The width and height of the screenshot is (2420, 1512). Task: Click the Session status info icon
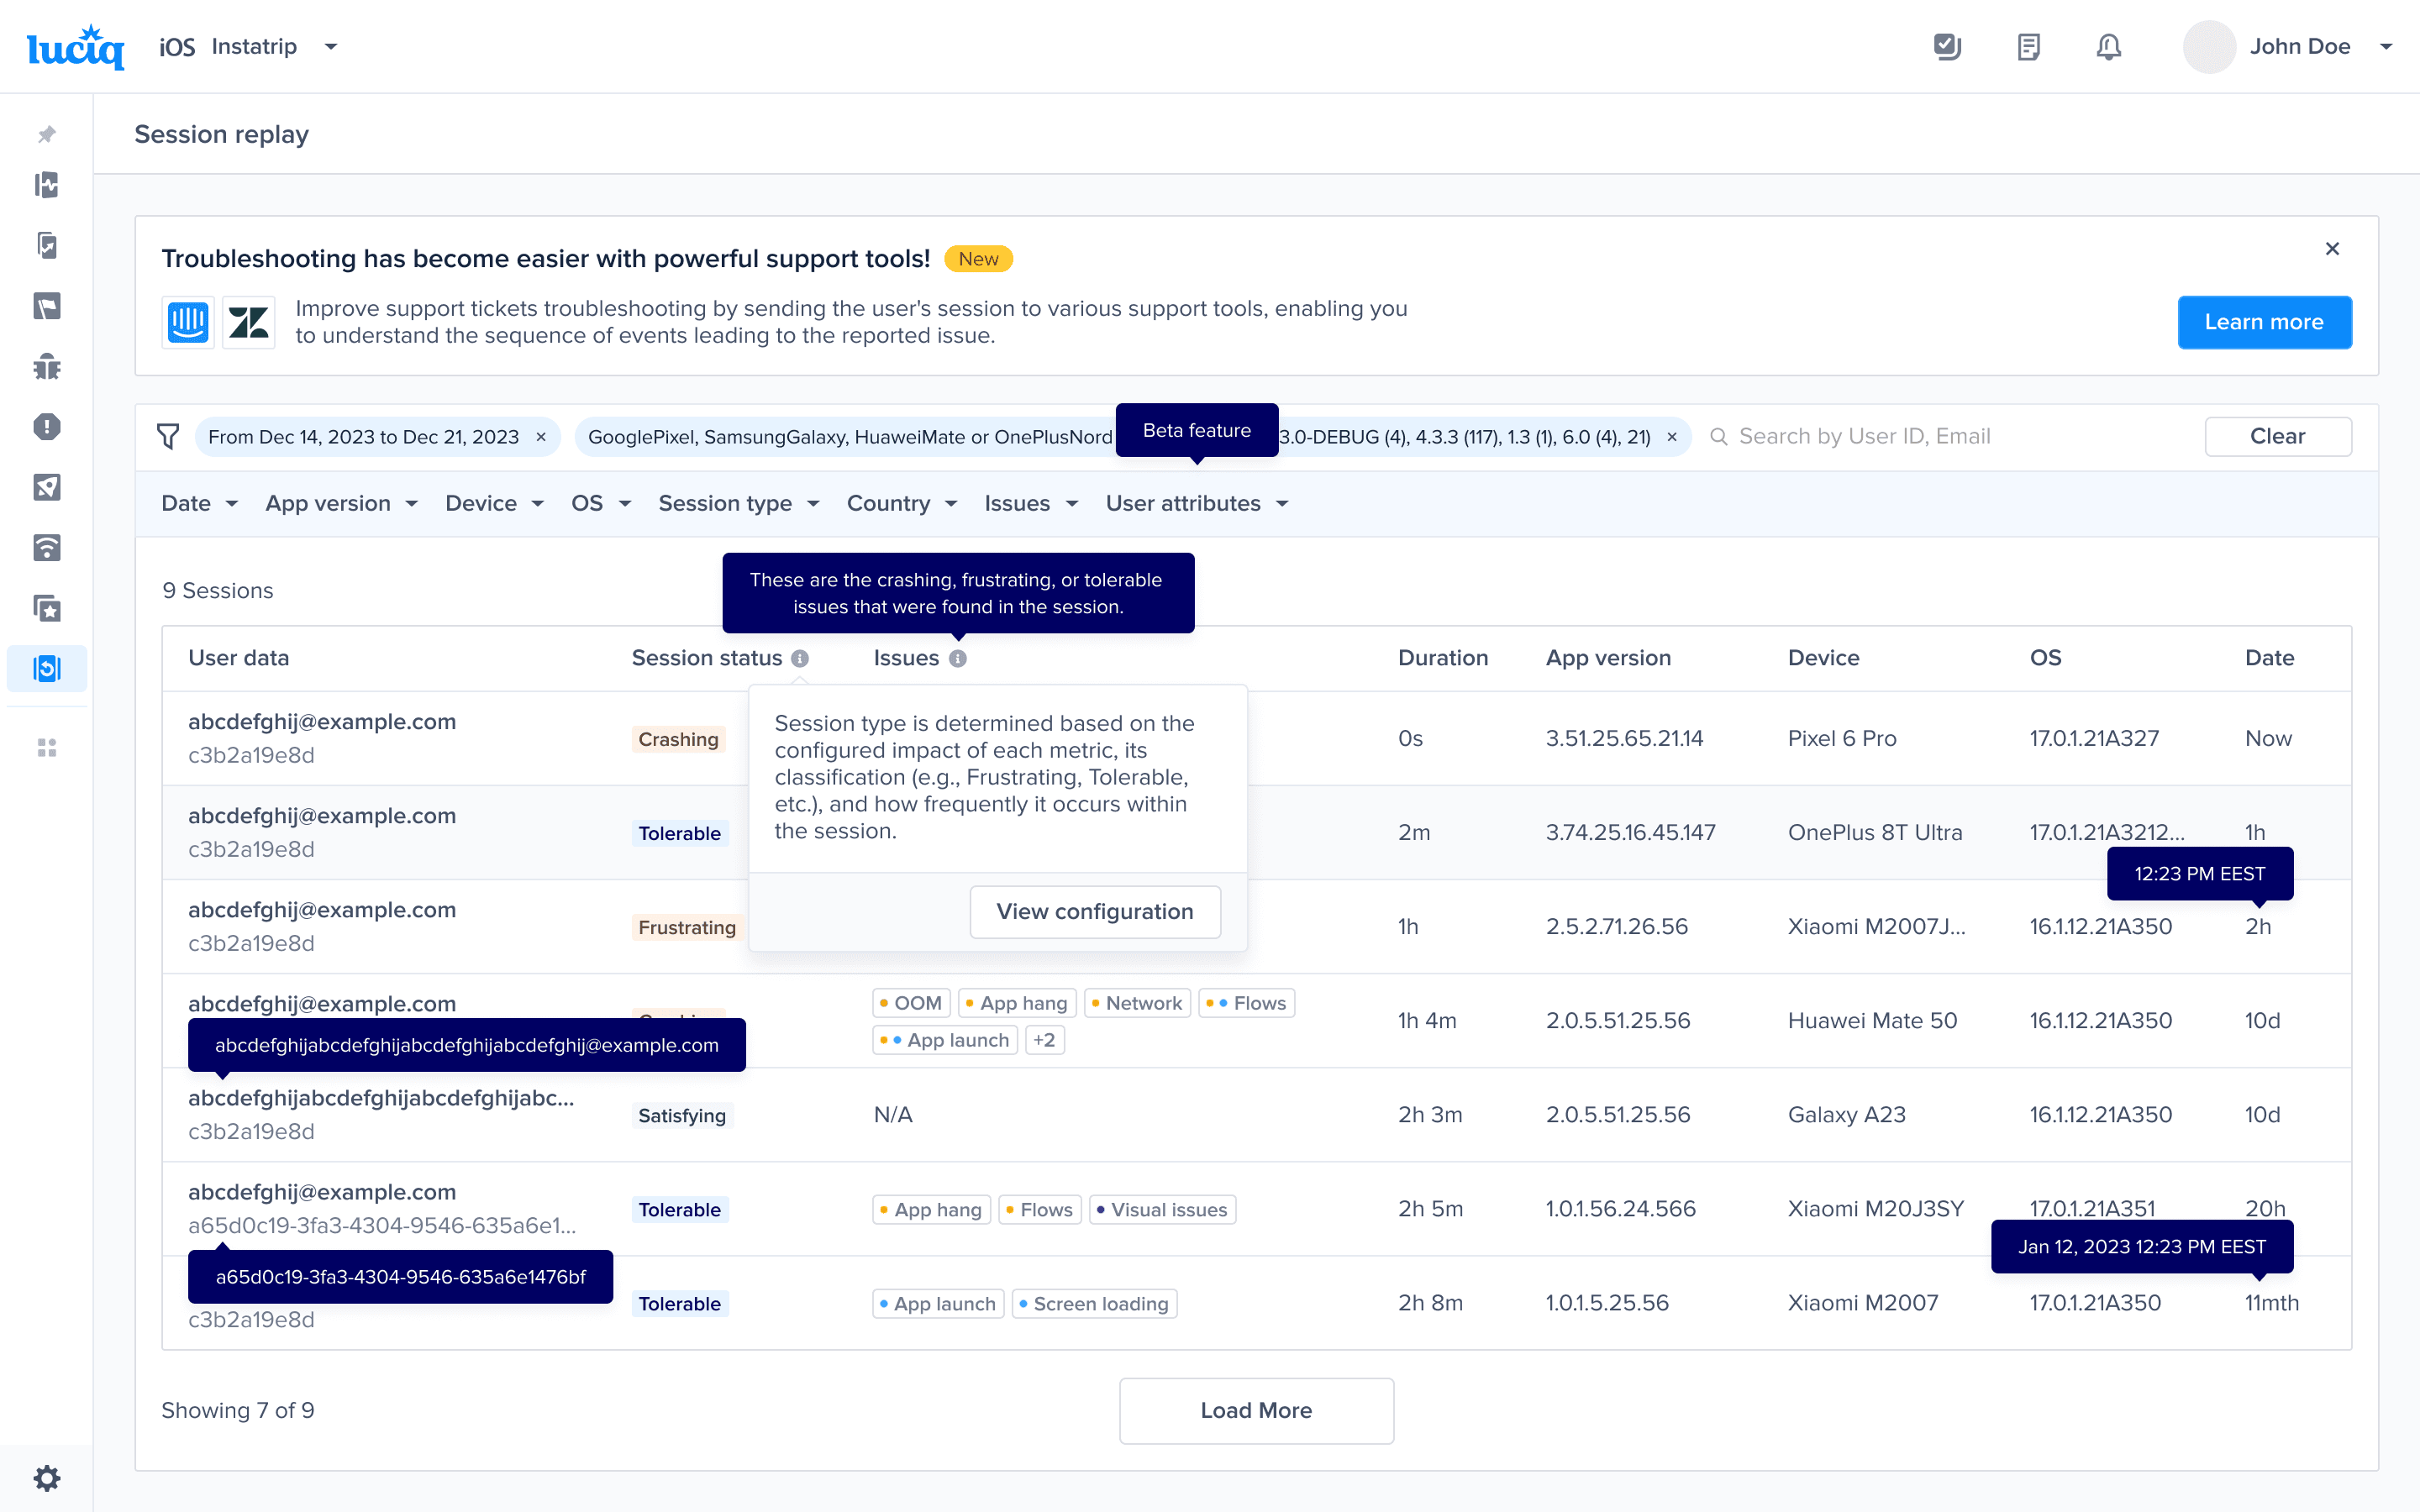(800, 658)
